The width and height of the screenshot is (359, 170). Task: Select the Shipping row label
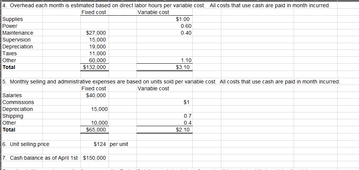[13, 116]
